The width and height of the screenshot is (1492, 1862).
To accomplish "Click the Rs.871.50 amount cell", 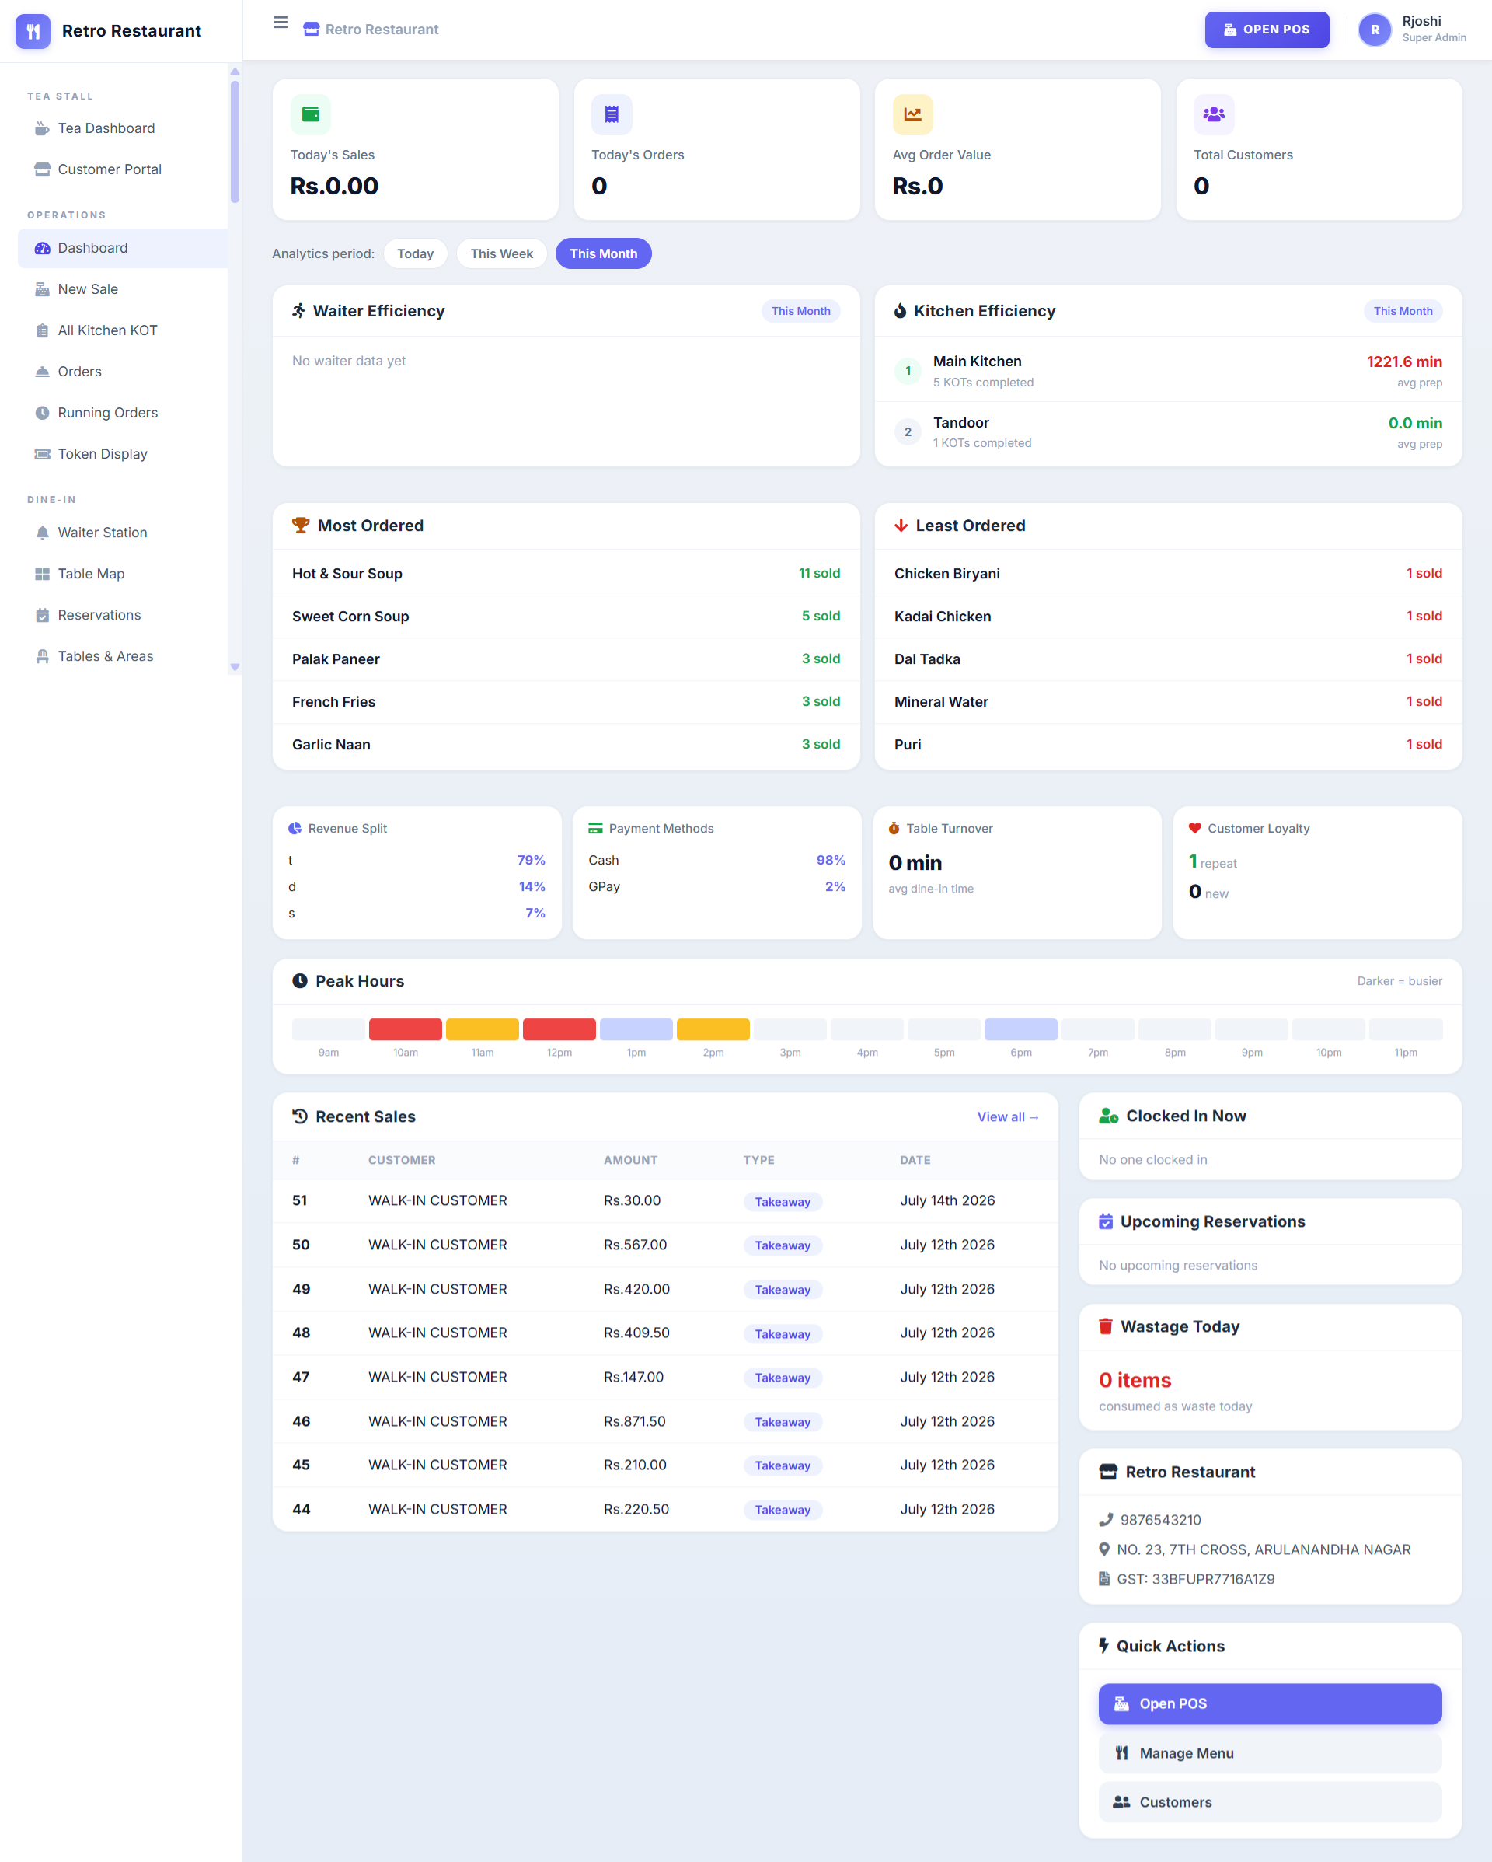I will pos(635,1421).
